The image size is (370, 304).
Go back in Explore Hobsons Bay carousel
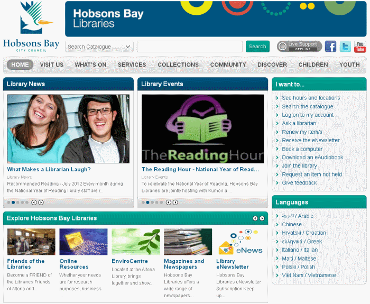click(255, 218)
